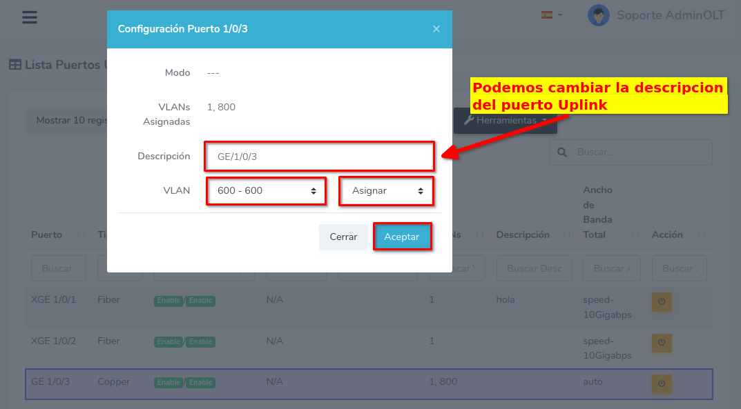The width and height of the screenshot is (741, 409).
Task: Open the hamburger sidebar menu
Action: [29, 17]
